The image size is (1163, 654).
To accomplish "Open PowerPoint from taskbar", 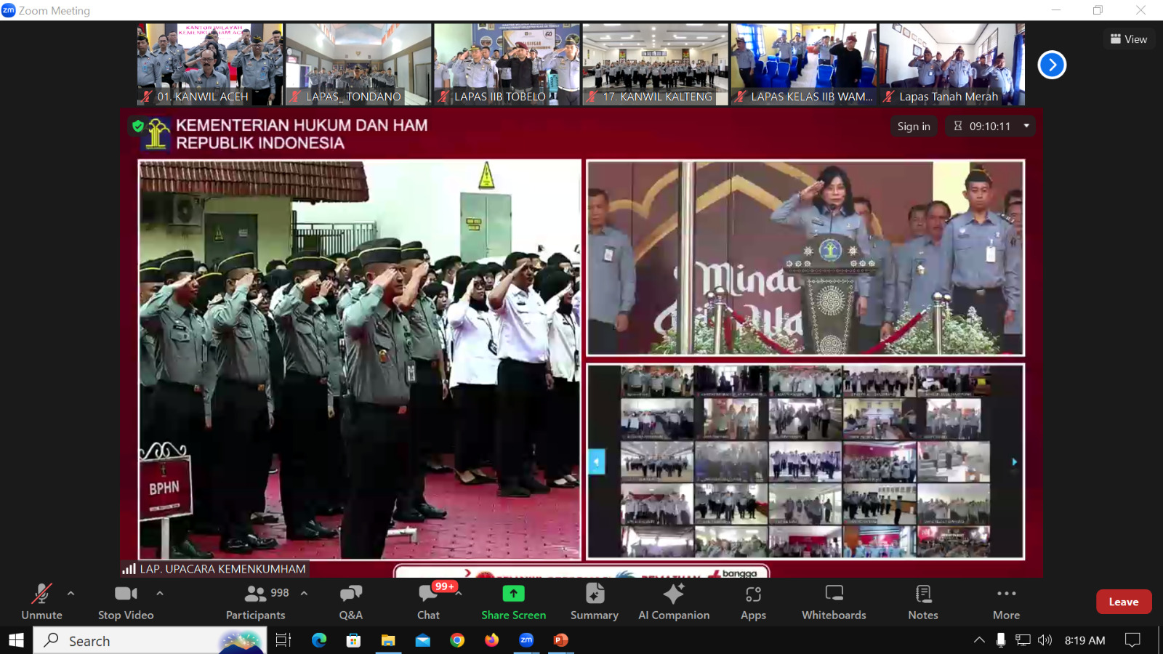I will click(561, 640).
